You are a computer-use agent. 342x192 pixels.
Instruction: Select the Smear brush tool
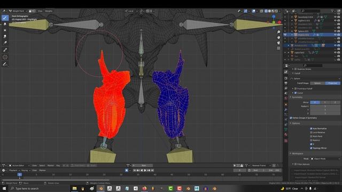(5, 36)
